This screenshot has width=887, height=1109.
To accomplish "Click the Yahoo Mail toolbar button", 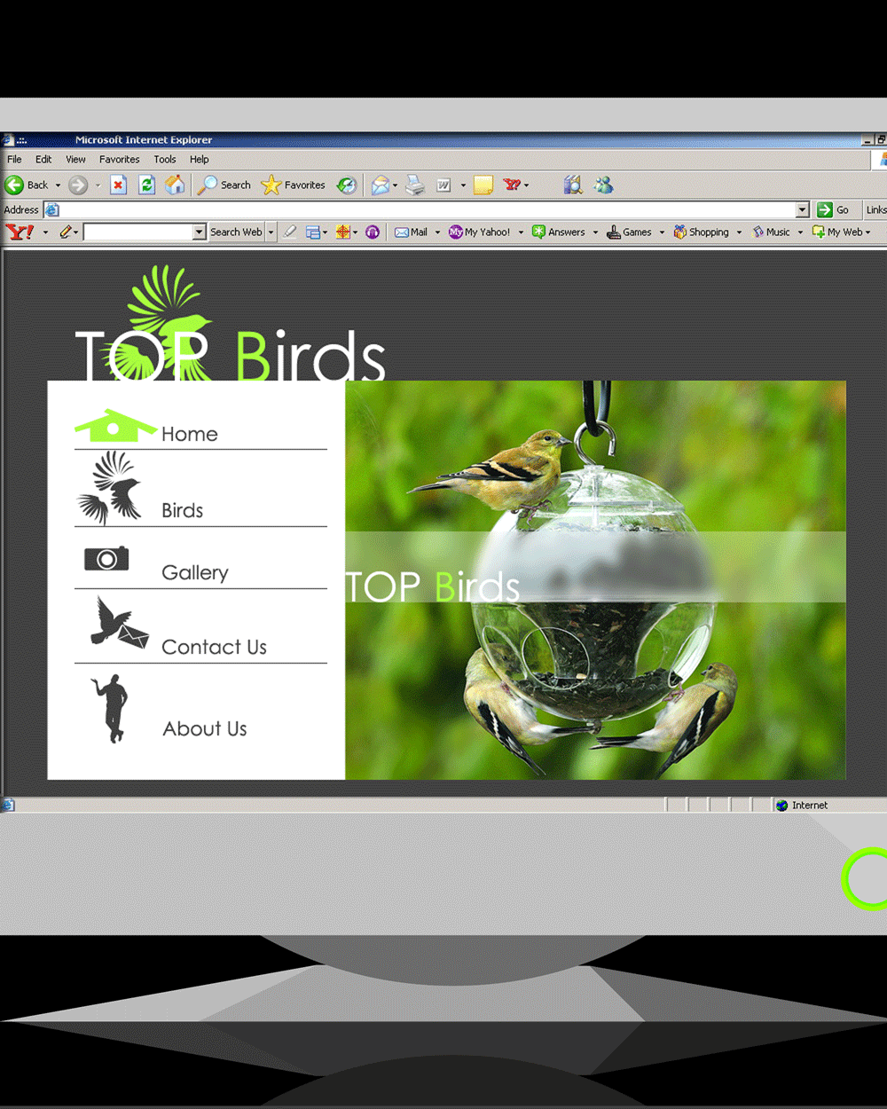I will (412, 232).
